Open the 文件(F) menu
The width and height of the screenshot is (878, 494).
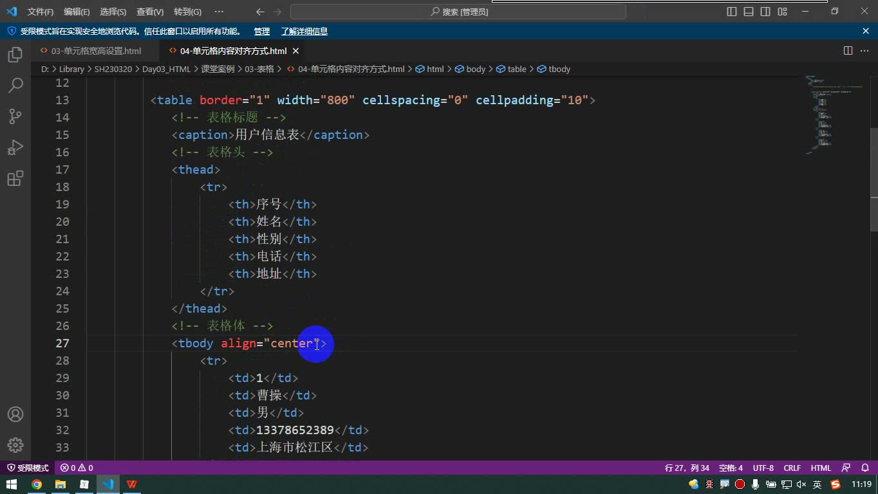click(x=41, y=12)
